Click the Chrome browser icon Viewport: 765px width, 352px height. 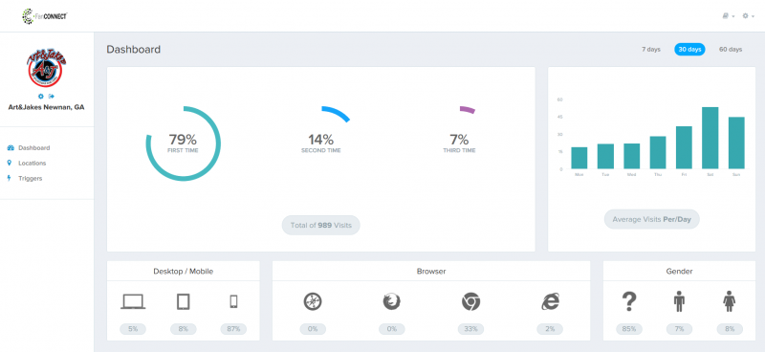point(470,302)
